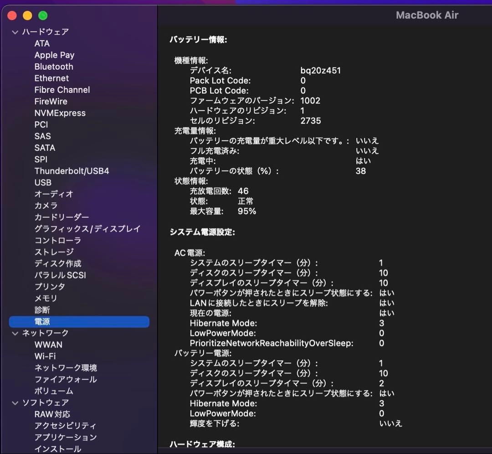The width and height of the screenshot is (492, 454).
Task: Click the バッテリー情報 heading text
Action: click(198, 40)
